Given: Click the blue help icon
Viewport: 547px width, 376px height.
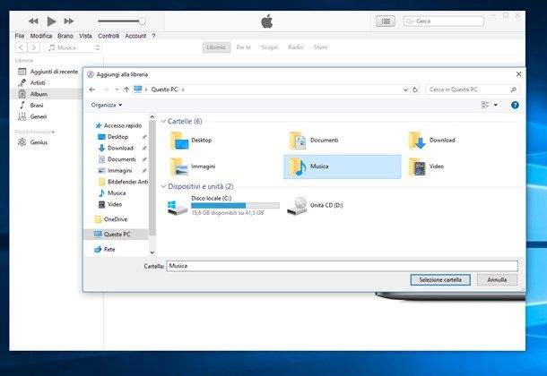Looking at the screenshot, I should 515,105.
